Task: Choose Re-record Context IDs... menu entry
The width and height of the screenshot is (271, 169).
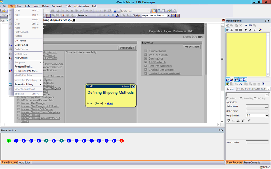Action: point(25,71)
